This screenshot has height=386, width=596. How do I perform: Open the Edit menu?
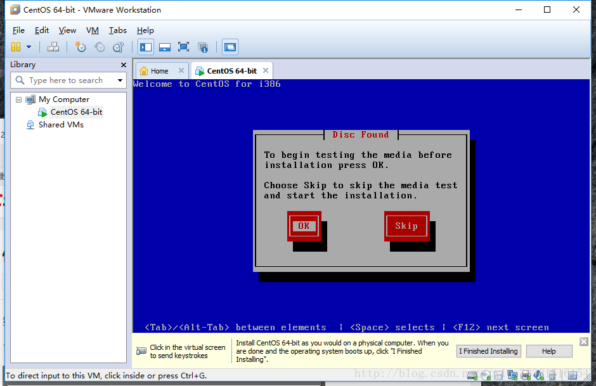click(x=42, y=30)
